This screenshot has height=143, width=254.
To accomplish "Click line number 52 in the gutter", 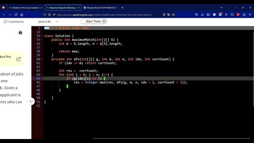I will pos(38,106).
